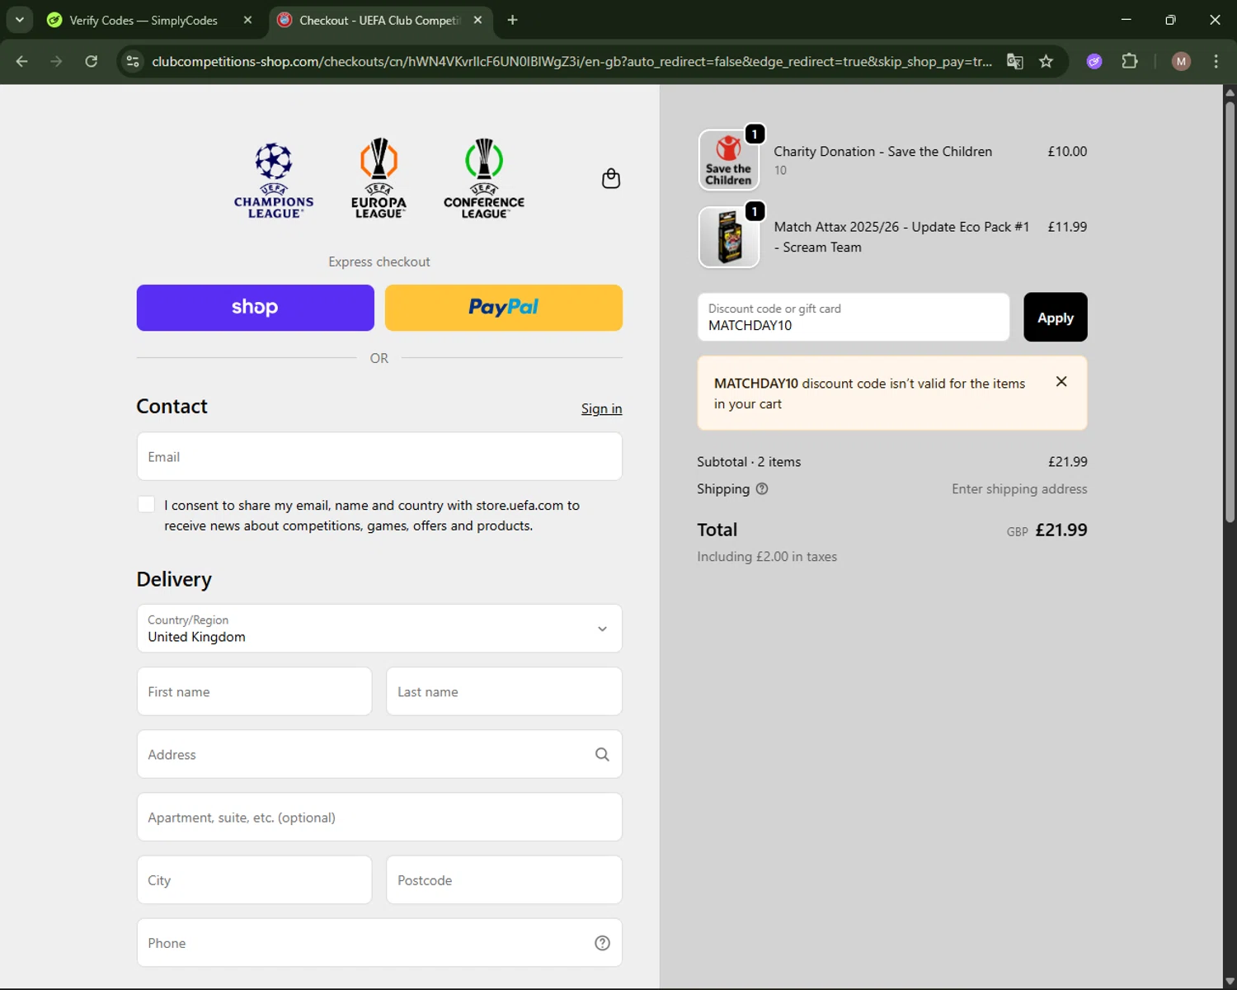Click the page vertical scrollbar
This screenshot has height=990, width=1237.
(x=1230, y=313)
